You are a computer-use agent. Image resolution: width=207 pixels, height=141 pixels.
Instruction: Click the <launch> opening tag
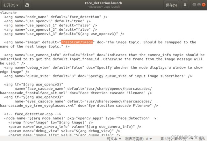pyautogui.click(x=9, y=13)
